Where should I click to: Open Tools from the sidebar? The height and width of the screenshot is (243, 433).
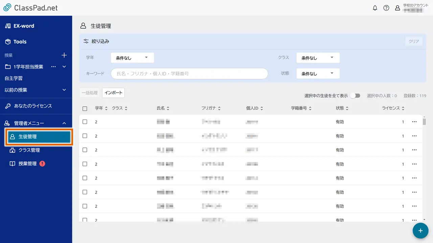tap(19, 42)
